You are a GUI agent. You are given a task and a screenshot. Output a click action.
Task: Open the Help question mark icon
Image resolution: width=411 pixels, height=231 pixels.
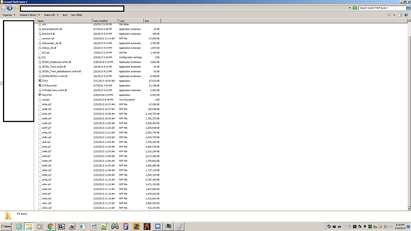point(406,15)
